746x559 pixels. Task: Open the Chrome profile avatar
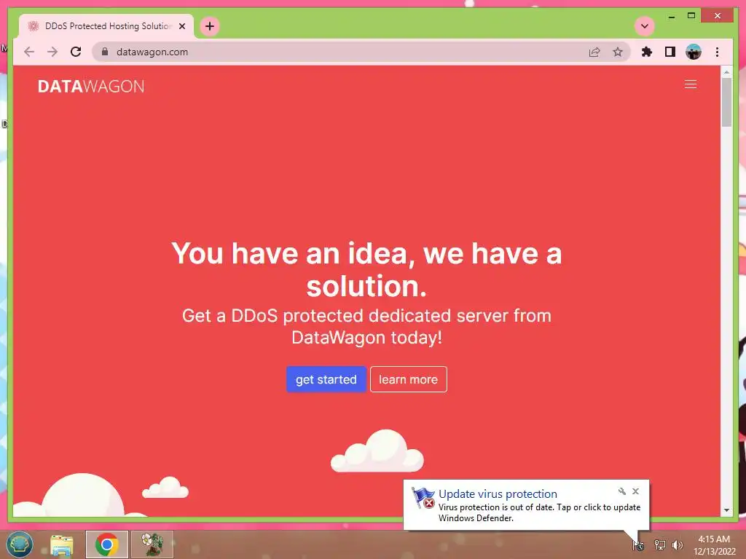694,52
